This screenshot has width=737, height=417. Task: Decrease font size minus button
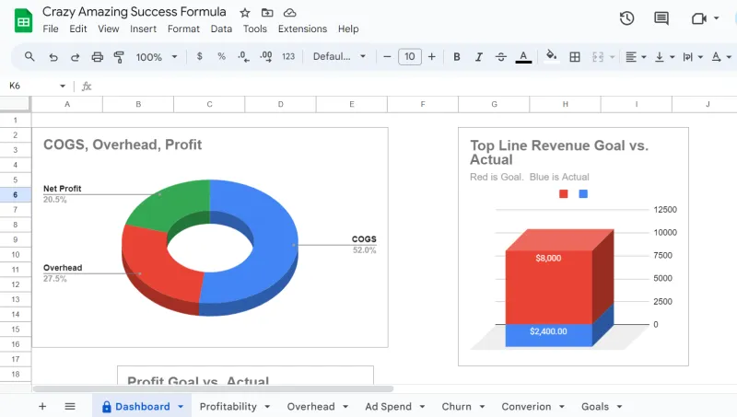point(387,57)
